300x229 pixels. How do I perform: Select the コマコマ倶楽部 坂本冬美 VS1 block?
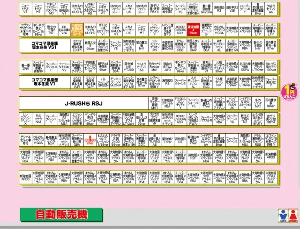(x=45, y=46)
